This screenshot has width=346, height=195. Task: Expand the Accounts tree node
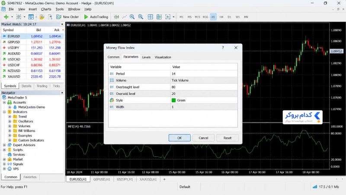pos(4,102)
